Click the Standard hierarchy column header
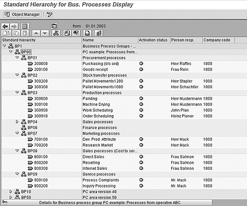The height and width of the screenshot is (206, 247). pos(41,40)
